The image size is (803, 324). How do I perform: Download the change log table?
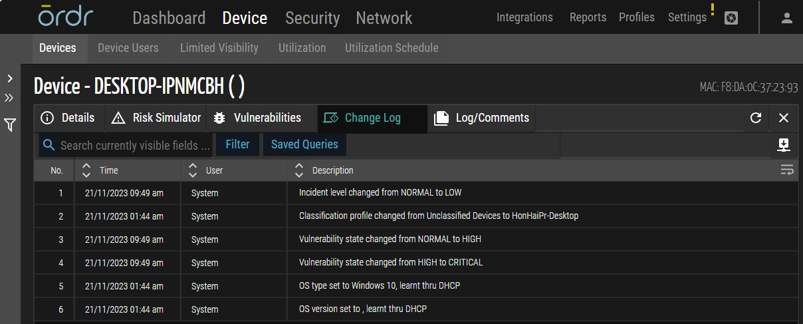tap(783, 145)
